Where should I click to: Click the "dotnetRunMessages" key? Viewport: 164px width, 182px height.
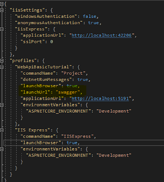(46, 79)
